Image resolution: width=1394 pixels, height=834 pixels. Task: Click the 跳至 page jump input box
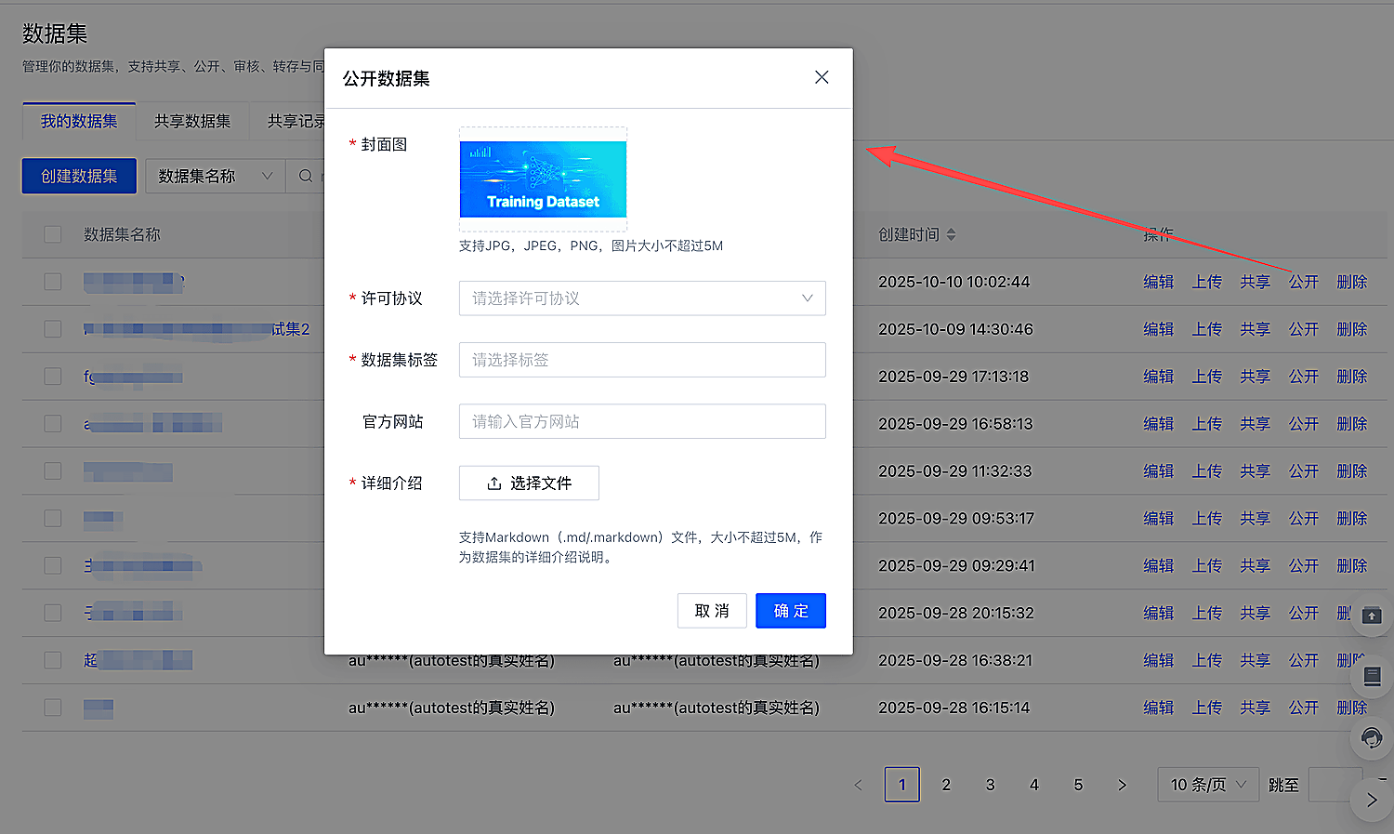(x=1335, y=785)
